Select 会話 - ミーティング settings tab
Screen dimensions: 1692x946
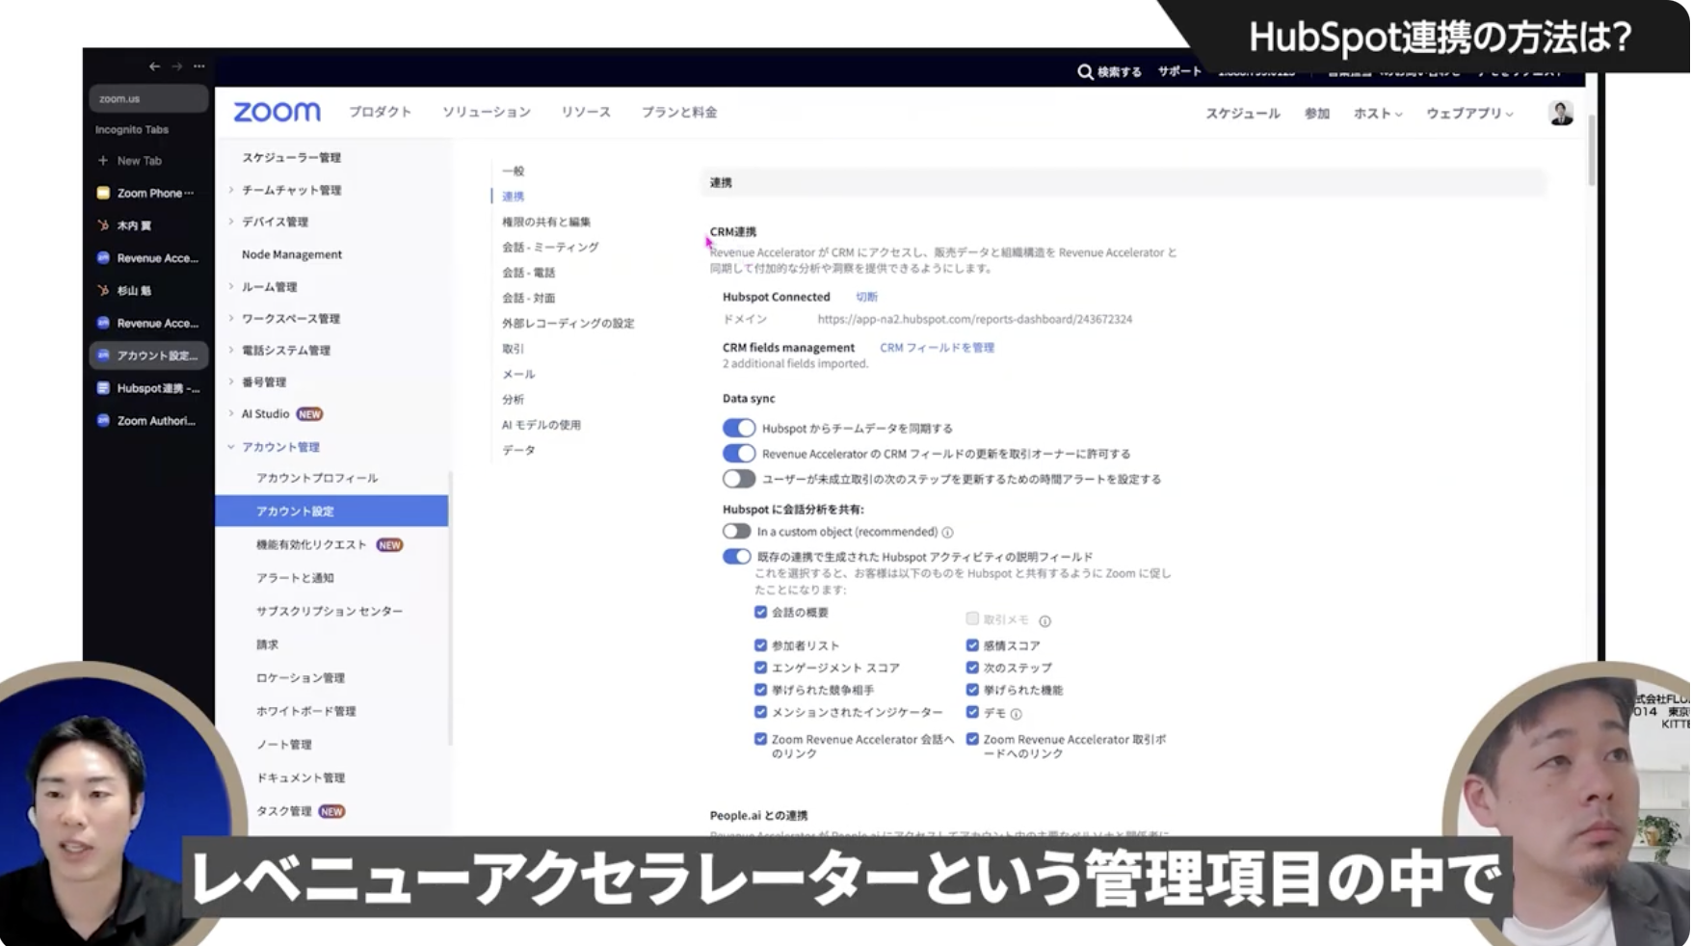pyautogui.click(x=550, y=248)
